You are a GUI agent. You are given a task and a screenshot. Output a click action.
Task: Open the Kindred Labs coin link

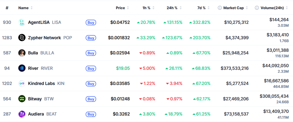41,84
